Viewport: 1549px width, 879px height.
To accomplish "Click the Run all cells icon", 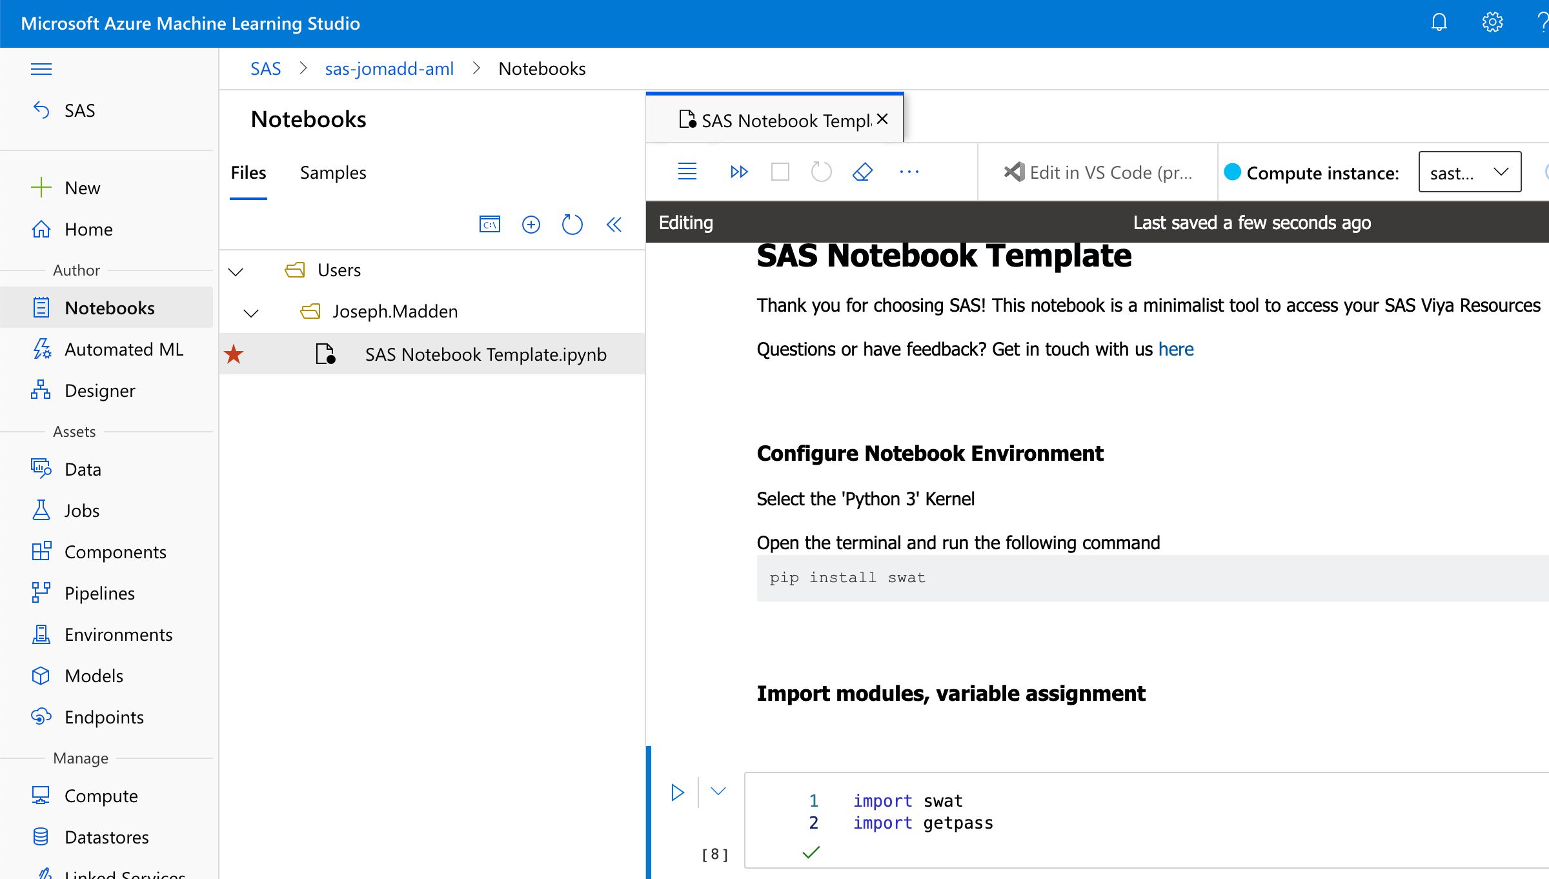I will [739, 172].
